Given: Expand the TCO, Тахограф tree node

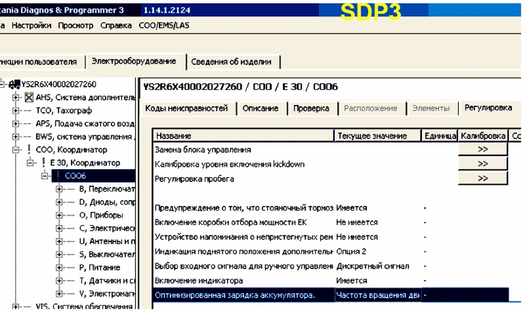Looking at the screenshot, I should pos(16,110).
